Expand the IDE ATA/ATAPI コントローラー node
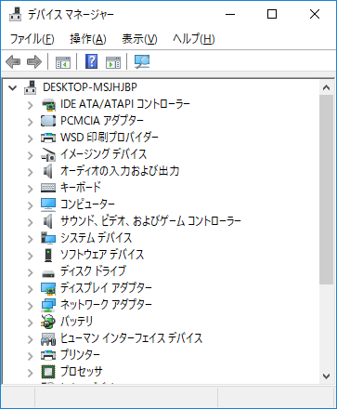 coord(30,105)
